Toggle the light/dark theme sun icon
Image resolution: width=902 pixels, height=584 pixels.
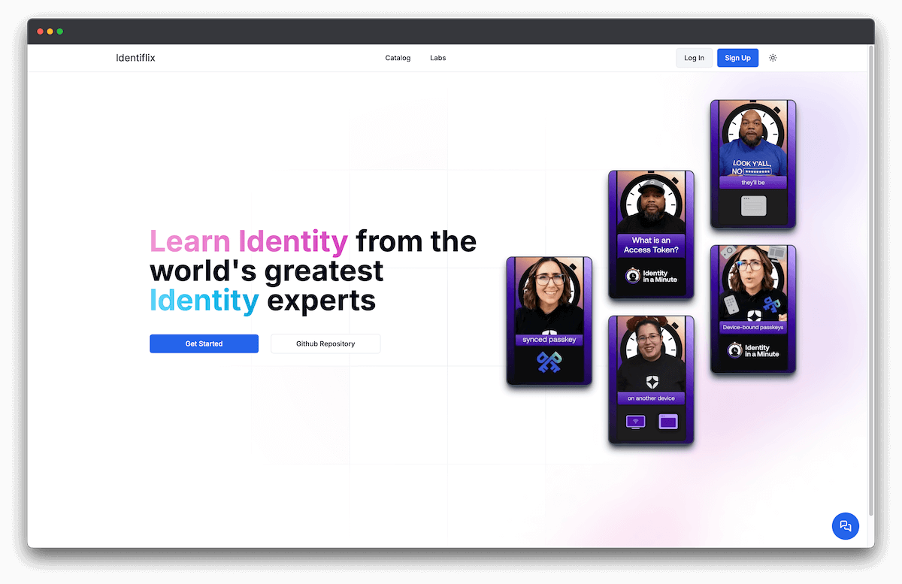coord(773,58)
